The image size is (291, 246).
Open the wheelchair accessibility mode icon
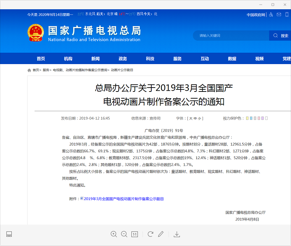[x=271, y=15]
